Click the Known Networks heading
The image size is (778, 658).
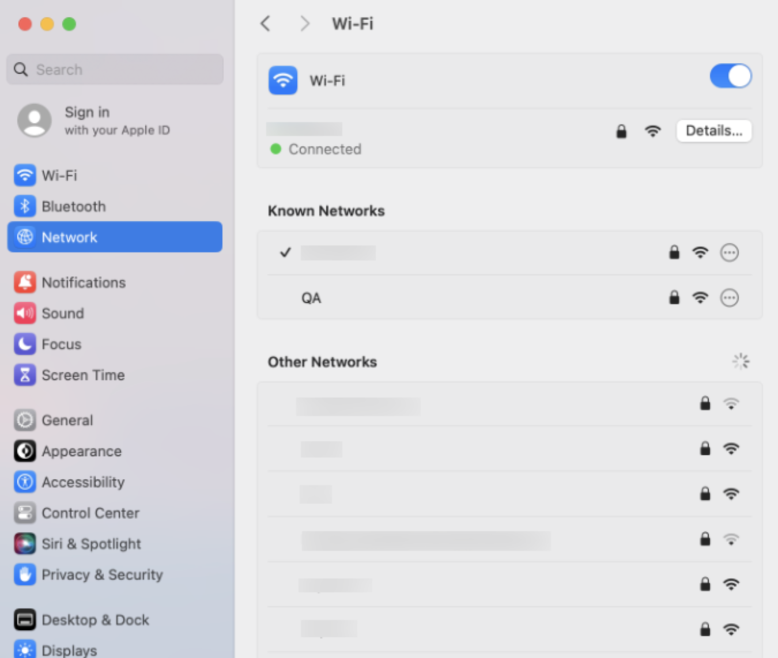326,211
